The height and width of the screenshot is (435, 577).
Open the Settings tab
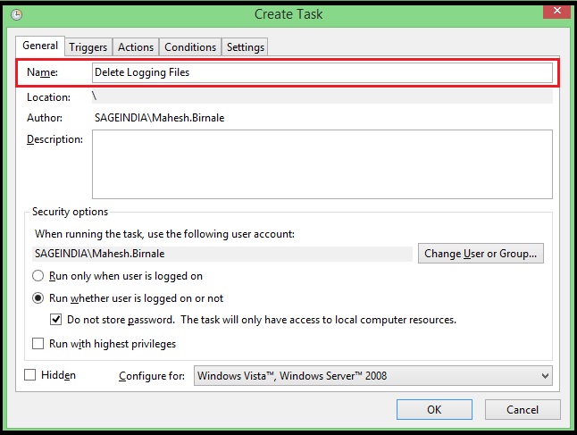pyautogui.click(x=245, y=47)
